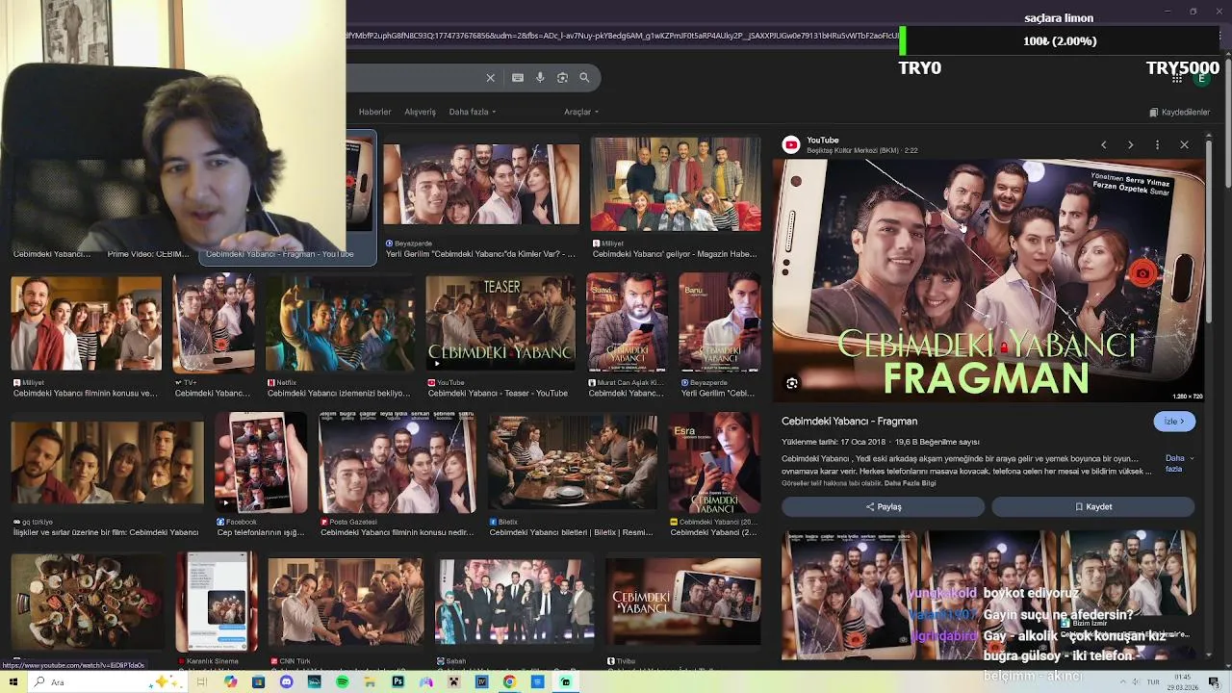1232x693 pixels.
Task: Click the green donation goal progress bar
Action: (903, 40)
